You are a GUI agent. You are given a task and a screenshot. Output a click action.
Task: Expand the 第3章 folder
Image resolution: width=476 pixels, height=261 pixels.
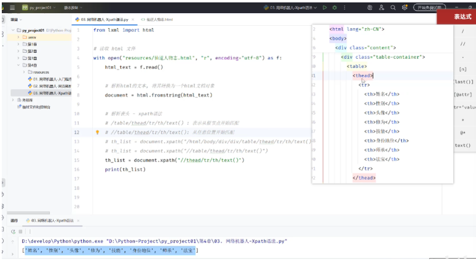coord(19,58)
